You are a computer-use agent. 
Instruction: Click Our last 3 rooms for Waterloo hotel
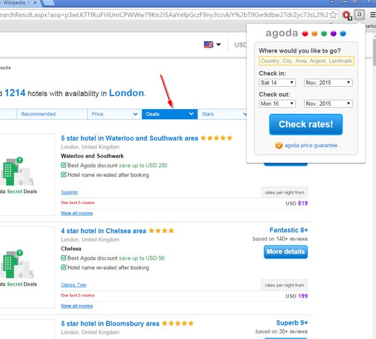[78, 203]
